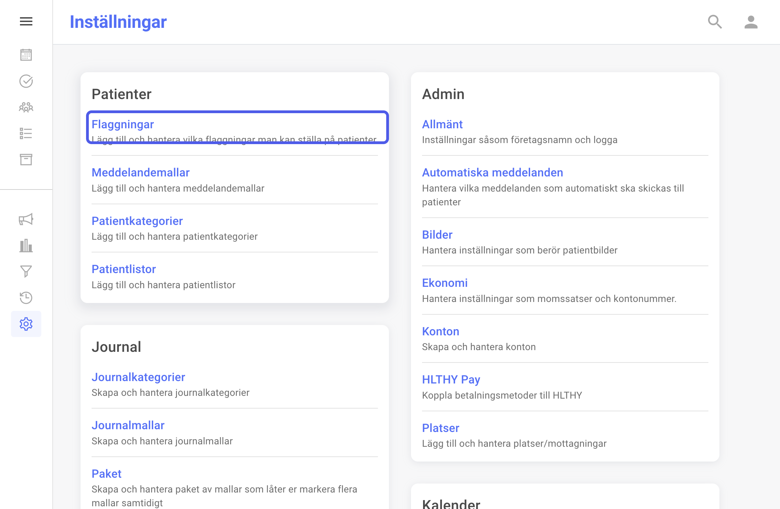Open Automatiska meddelanden settings
This screenshot has width=780, height=509.
click(x=493, y=173)
